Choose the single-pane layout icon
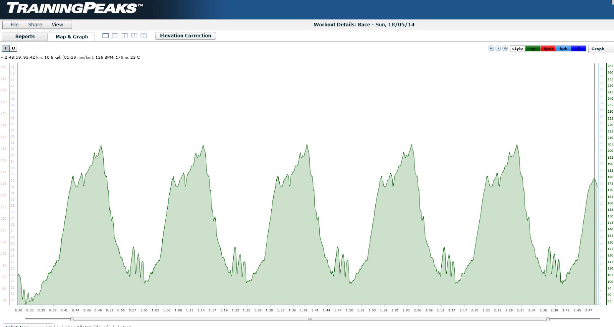This screenshot has width=614, height=327. (106, 36)
